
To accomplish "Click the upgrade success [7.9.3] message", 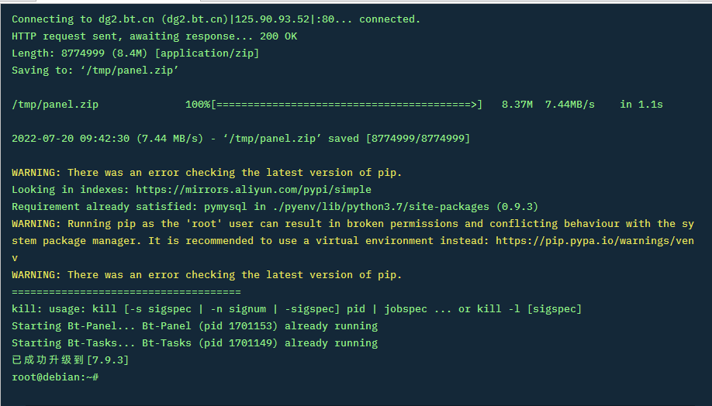I will 71,360.
